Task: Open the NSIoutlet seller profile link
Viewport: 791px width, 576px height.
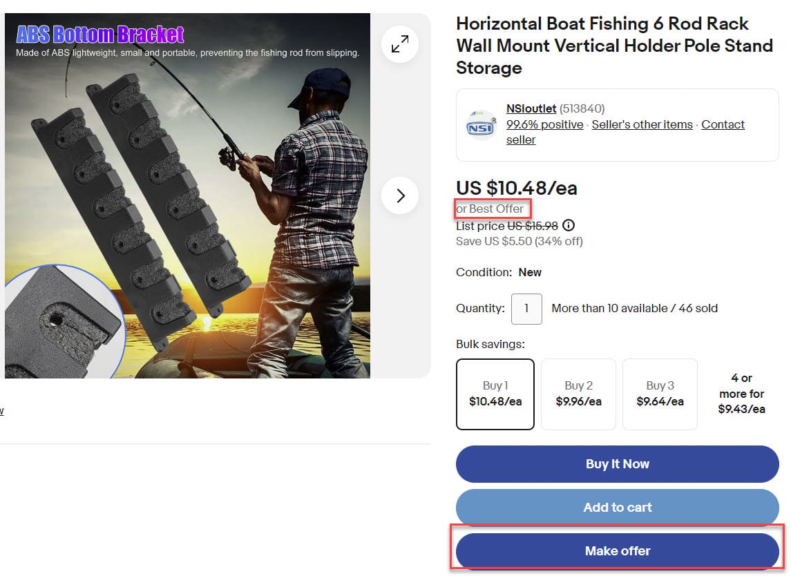Action: [x=531, y=108]
